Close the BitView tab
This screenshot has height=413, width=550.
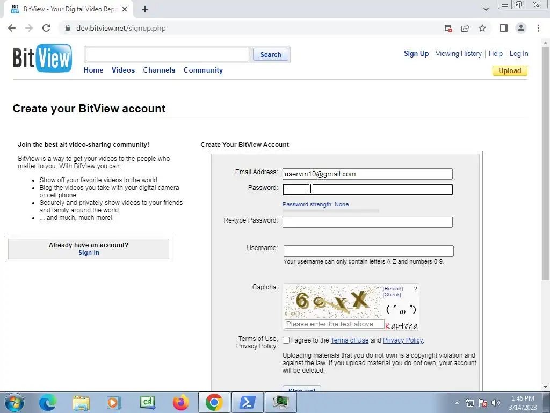(125, 9)
